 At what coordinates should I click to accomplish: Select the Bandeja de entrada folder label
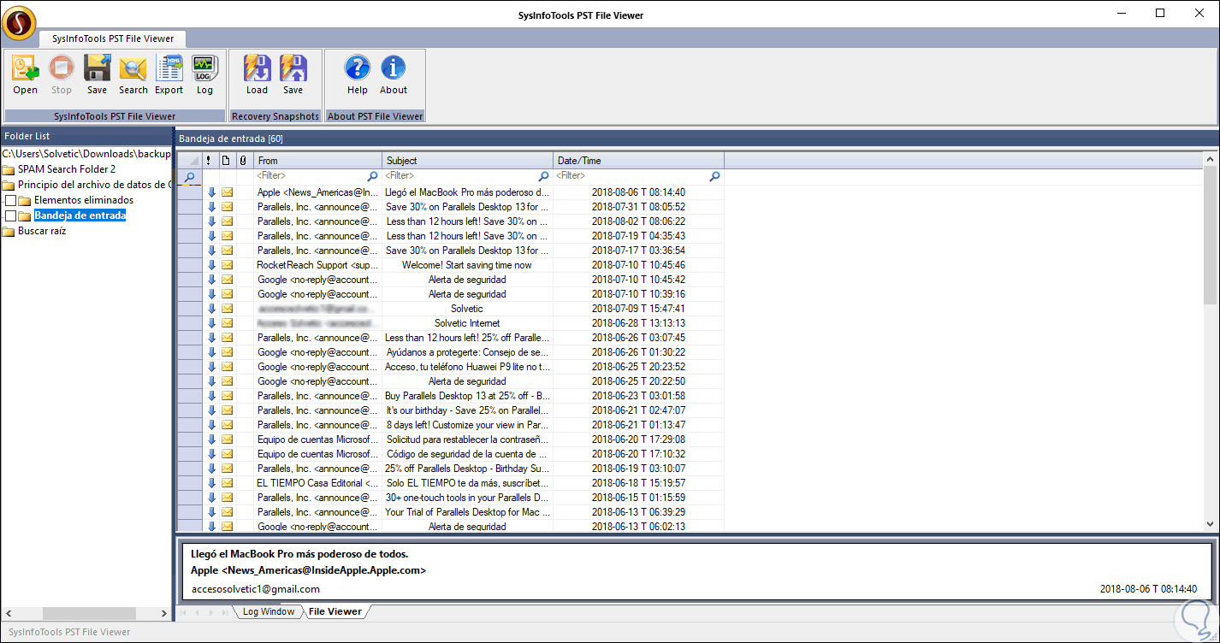(80, 215)
